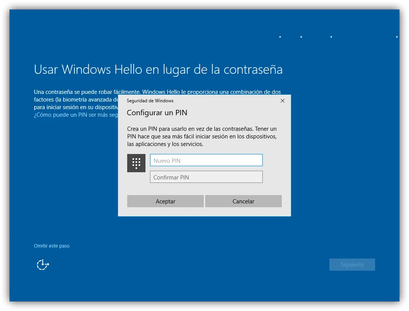Click the highlighted Nuevo PIN field border
409x311 pixels.
206,155
